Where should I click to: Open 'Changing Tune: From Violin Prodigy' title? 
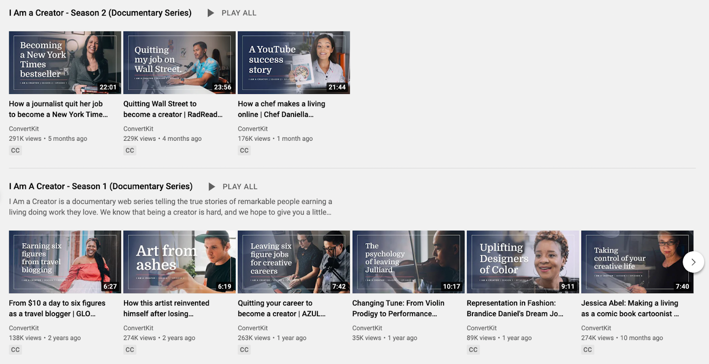click(x=398, y=308)
